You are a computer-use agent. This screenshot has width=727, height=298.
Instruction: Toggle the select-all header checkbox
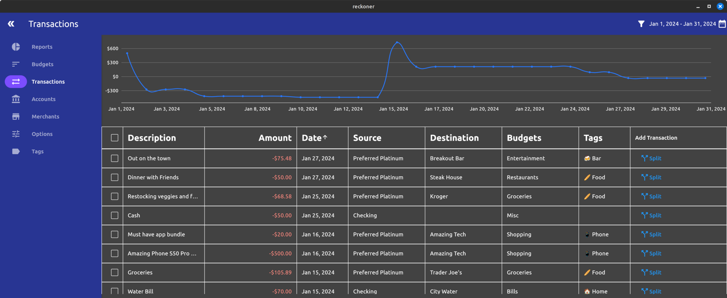[115, 138]
